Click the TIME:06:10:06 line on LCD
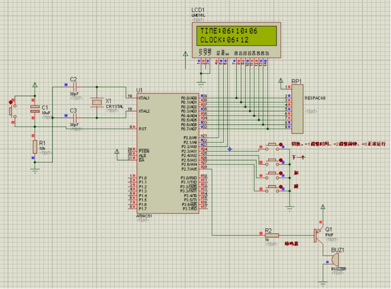This screenshot has width=391, height=289. (x=229, y=31)
